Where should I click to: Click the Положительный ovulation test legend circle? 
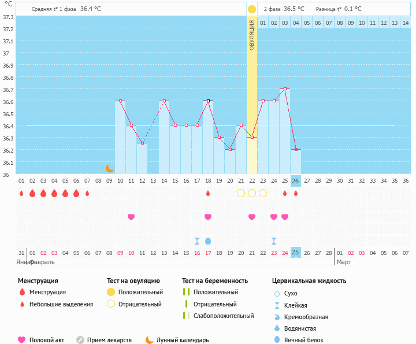(x=111, y=292)
